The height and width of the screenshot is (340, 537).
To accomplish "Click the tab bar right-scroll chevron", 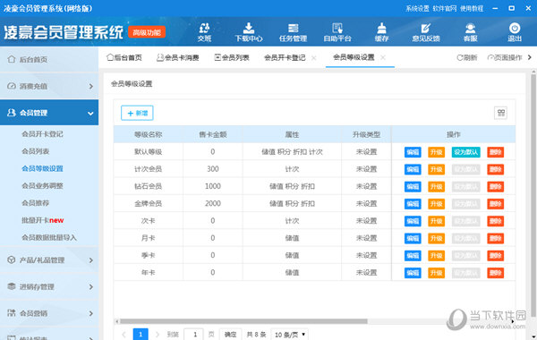I will [x=530, y=57].
